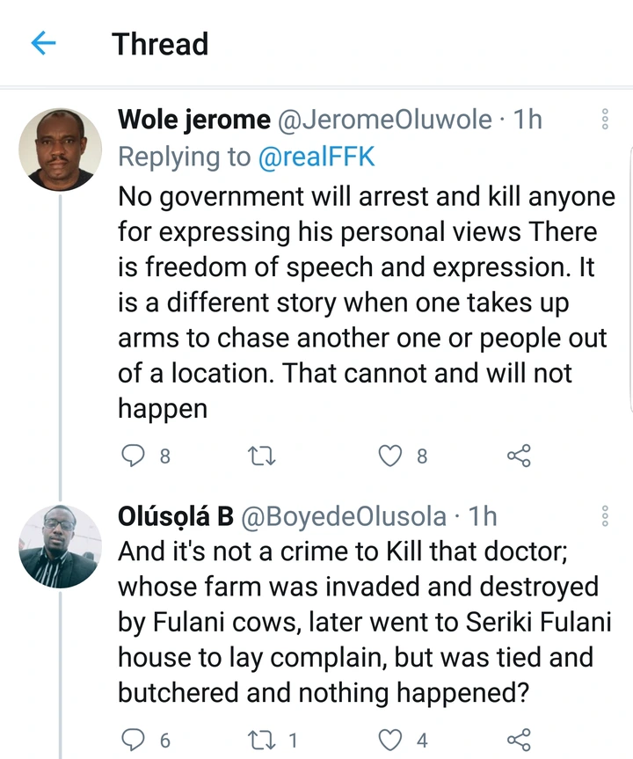Open more options on Wole jerome's tweet

click(605, 120)
